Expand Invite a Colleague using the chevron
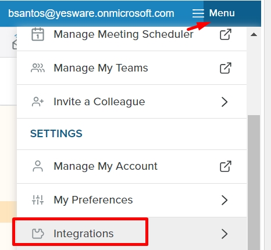The height and width of the screenshot is (250, 271). click(224, 102)
